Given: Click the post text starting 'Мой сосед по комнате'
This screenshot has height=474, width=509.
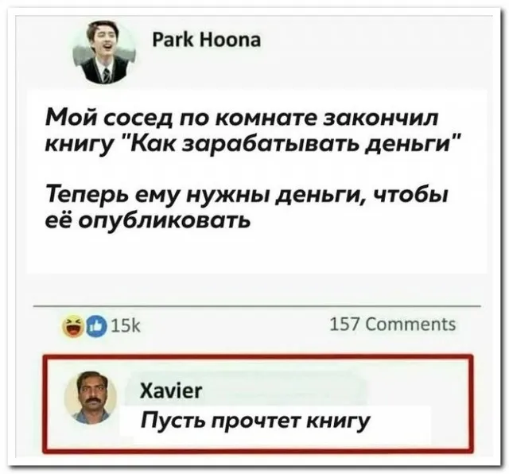Looking at the screenshot, I should (x=251, y=130).
